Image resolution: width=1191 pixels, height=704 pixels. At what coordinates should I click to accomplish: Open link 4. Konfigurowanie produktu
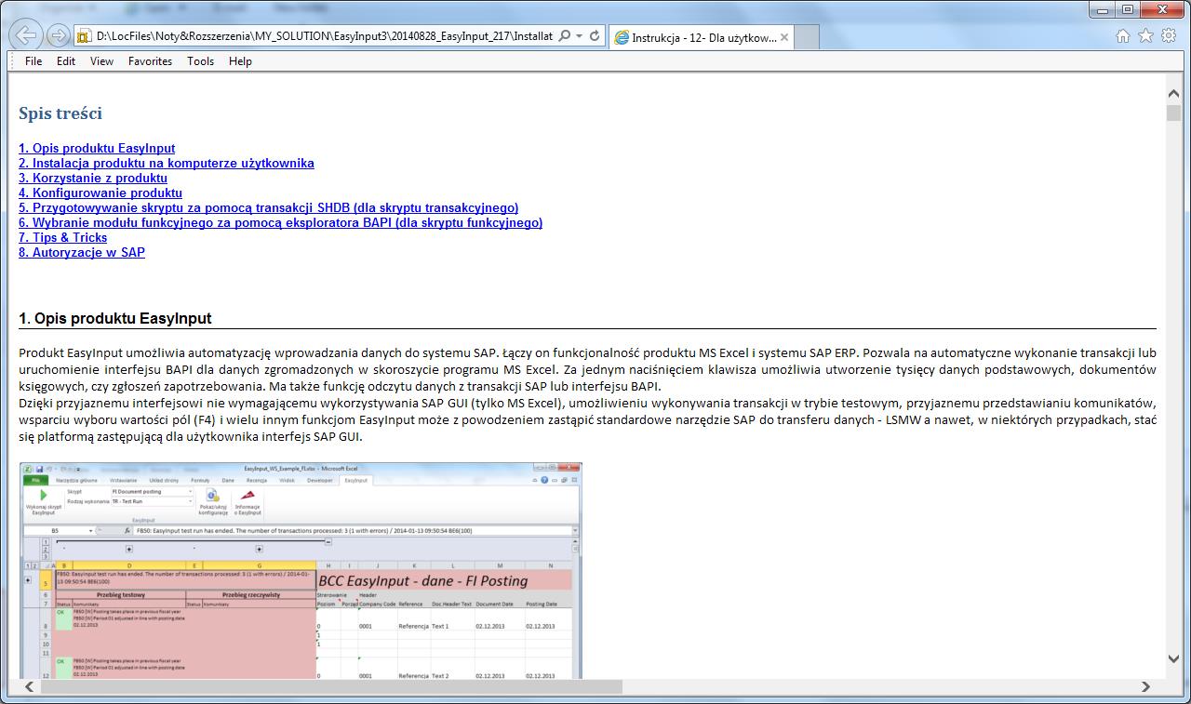(100, 193)
